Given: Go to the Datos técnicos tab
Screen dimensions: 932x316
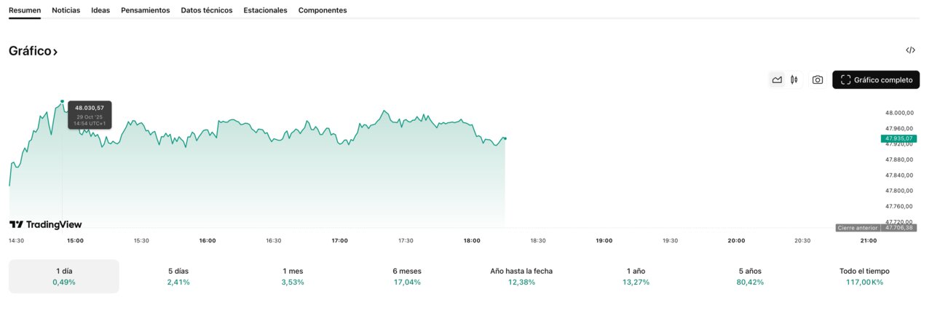Looking at the screenshot, I should pyautogui.click(x=207, y=10).
